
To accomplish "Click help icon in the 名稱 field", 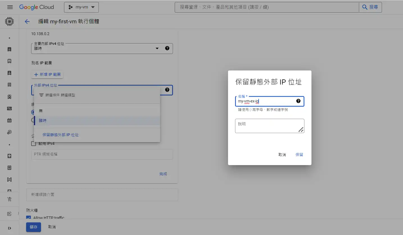I will [x=298, y=101].
